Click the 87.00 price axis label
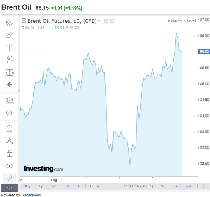 coord(205,20)
